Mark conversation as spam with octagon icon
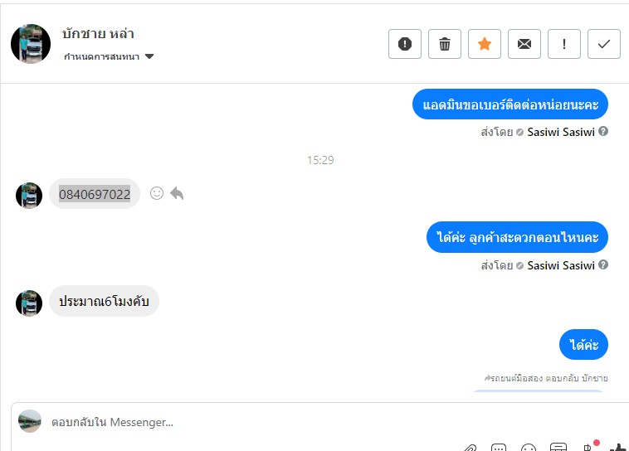 pos(405,44)
